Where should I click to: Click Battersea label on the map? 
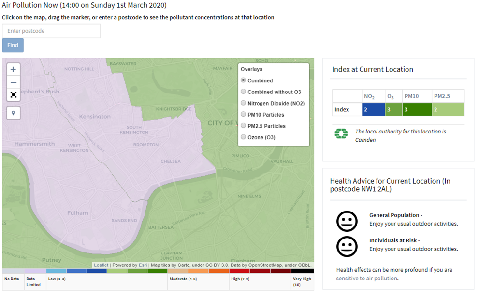160,227
